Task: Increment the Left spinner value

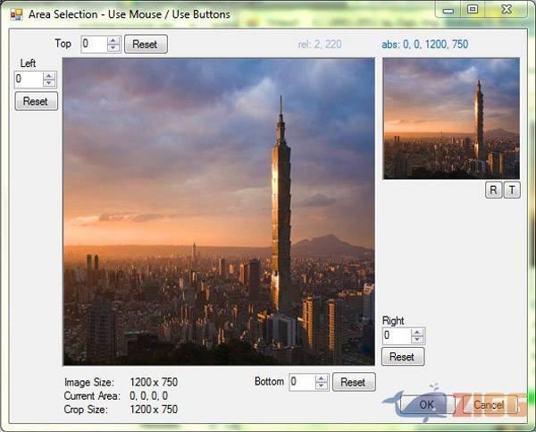Action: pyautogui.click(x=48, y=76)
